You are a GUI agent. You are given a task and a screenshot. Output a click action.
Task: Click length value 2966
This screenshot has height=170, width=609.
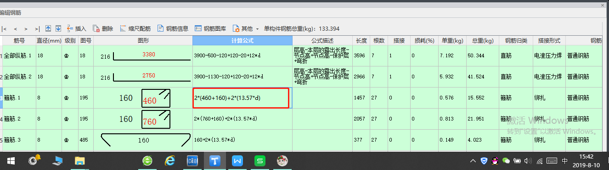[360, 77]
